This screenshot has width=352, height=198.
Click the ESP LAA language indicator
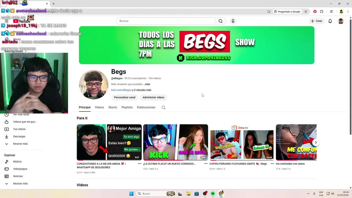pos(321,194)
